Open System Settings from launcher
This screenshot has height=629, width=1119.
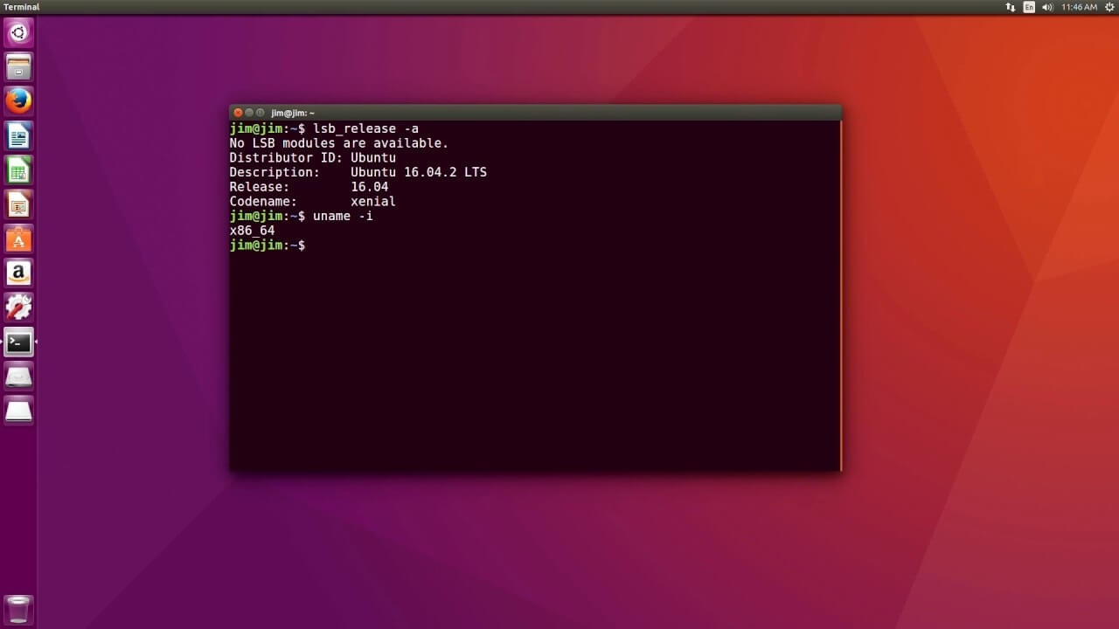click(18, 308)
